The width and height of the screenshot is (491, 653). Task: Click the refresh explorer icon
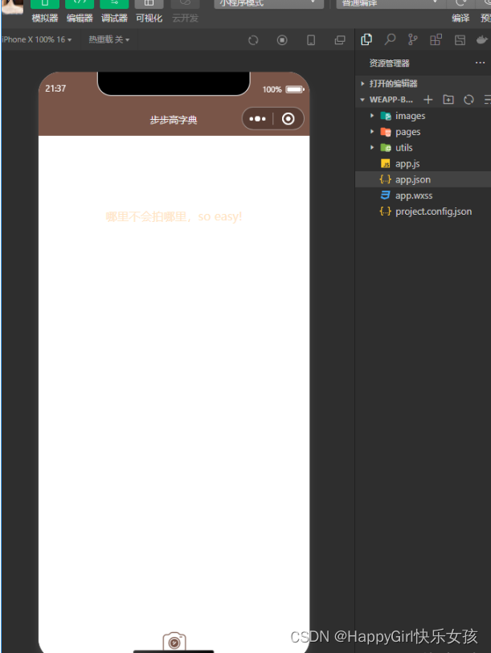468,100
